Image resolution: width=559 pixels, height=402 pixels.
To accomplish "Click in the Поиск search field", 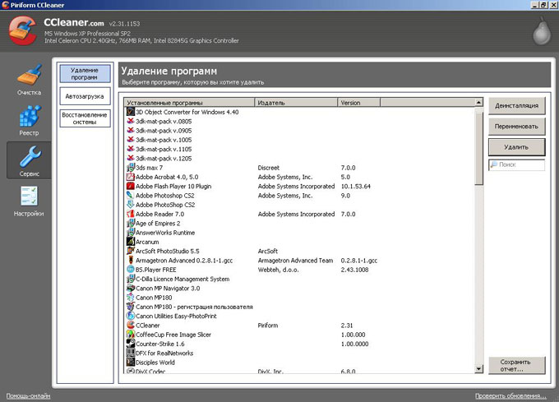I will [516, 164].
